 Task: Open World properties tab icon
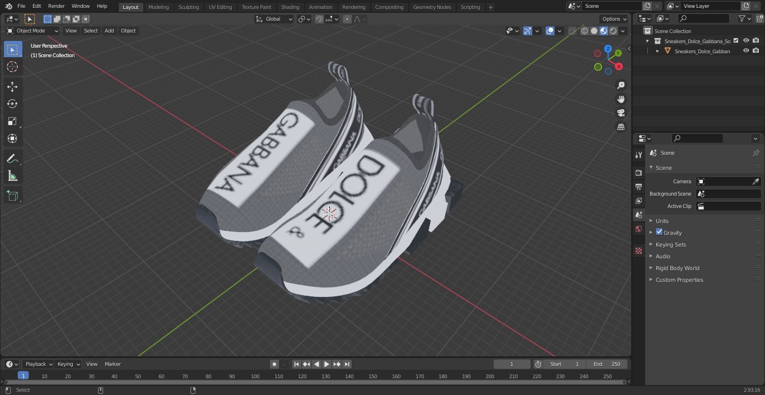[638, 229]
